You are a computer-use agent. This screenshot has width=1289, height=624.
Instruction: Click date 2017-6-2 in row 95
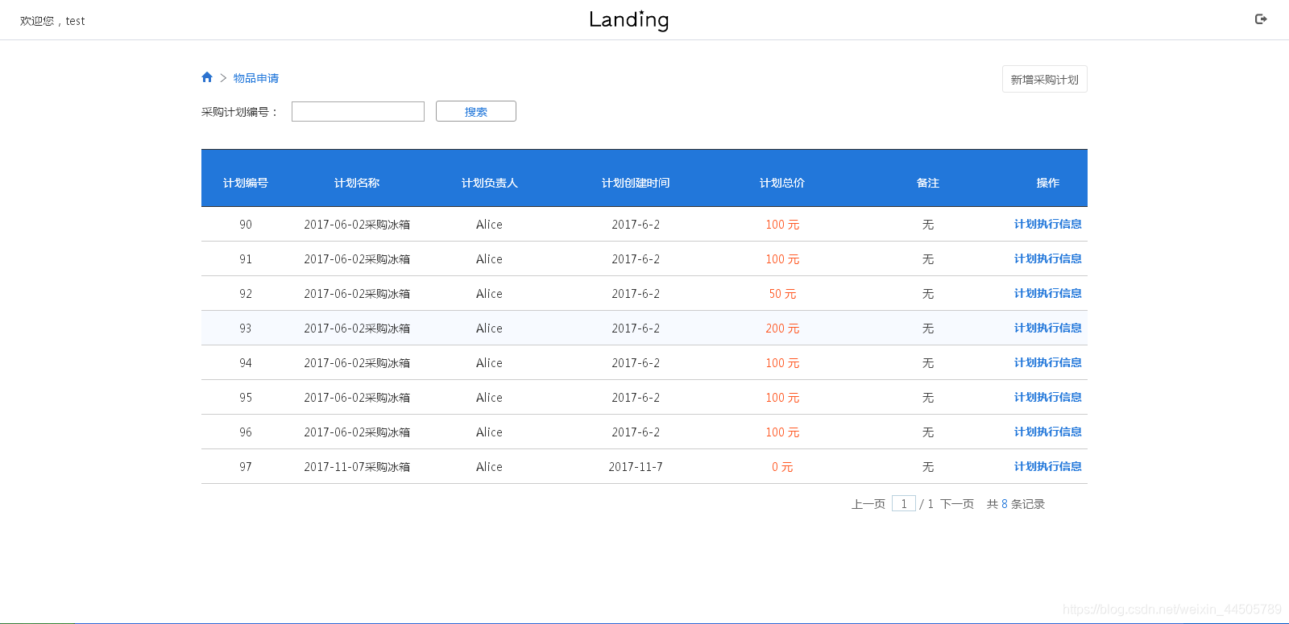coord(636,398)
